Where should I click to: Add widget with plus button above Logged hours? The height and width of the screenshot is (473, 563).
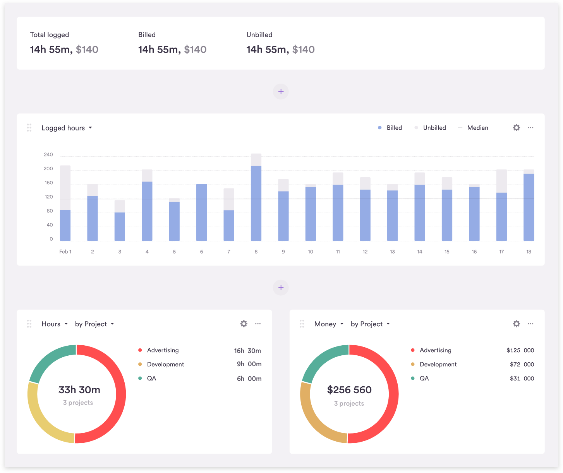click(x=281, y=92)
